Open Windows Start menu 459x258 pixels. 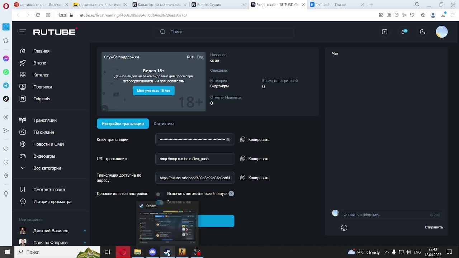click(x=7, y=252)
